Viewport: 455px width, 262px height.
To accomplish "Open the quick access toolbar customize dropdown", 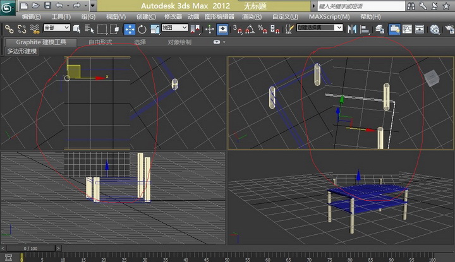I will 92,6.
